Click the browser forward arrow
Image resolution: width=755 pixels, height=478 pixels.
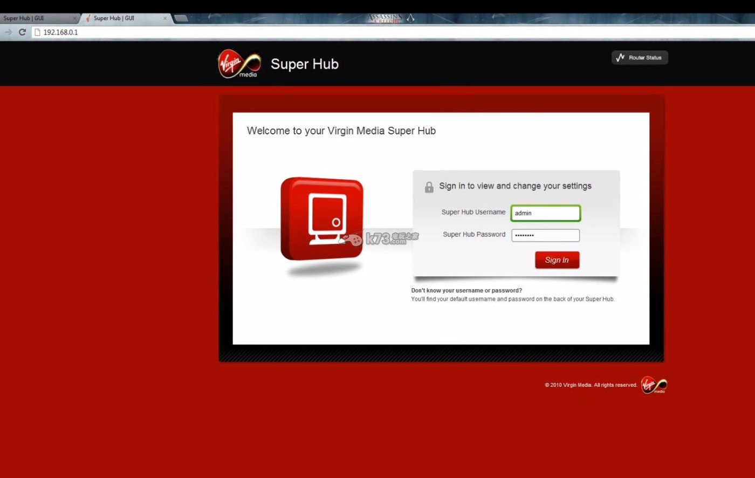(8, 32)
